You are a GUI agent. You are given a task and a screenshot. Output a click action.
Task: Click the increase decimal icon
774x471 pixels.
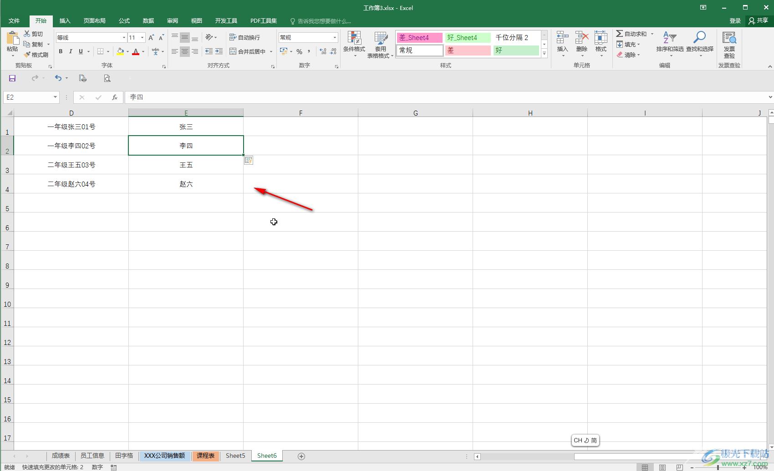click(x=323, y=51)
